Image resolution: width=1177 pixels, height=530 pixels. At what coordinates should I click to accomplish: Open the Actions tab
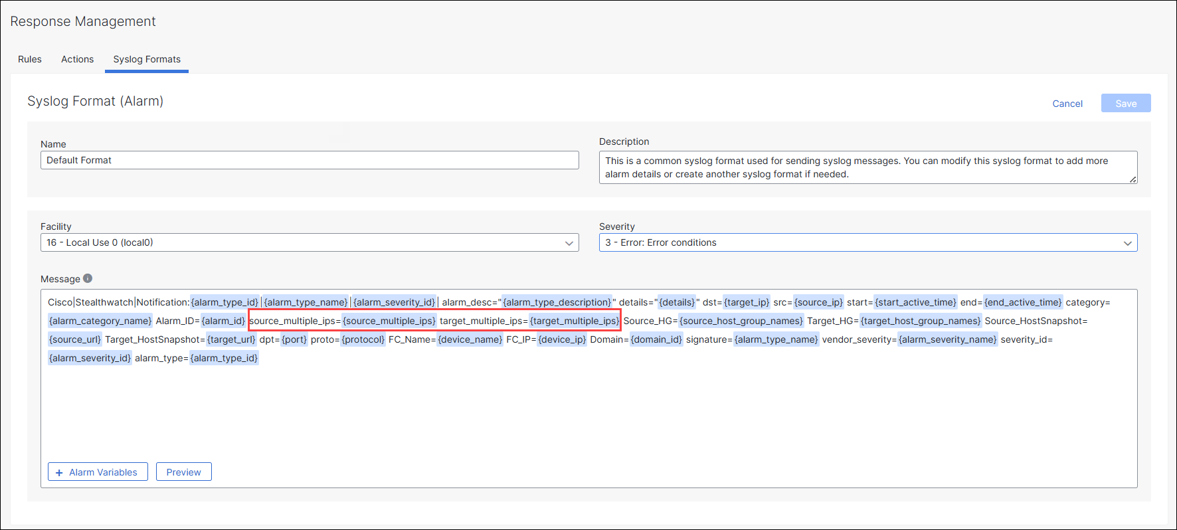(77, 59)
